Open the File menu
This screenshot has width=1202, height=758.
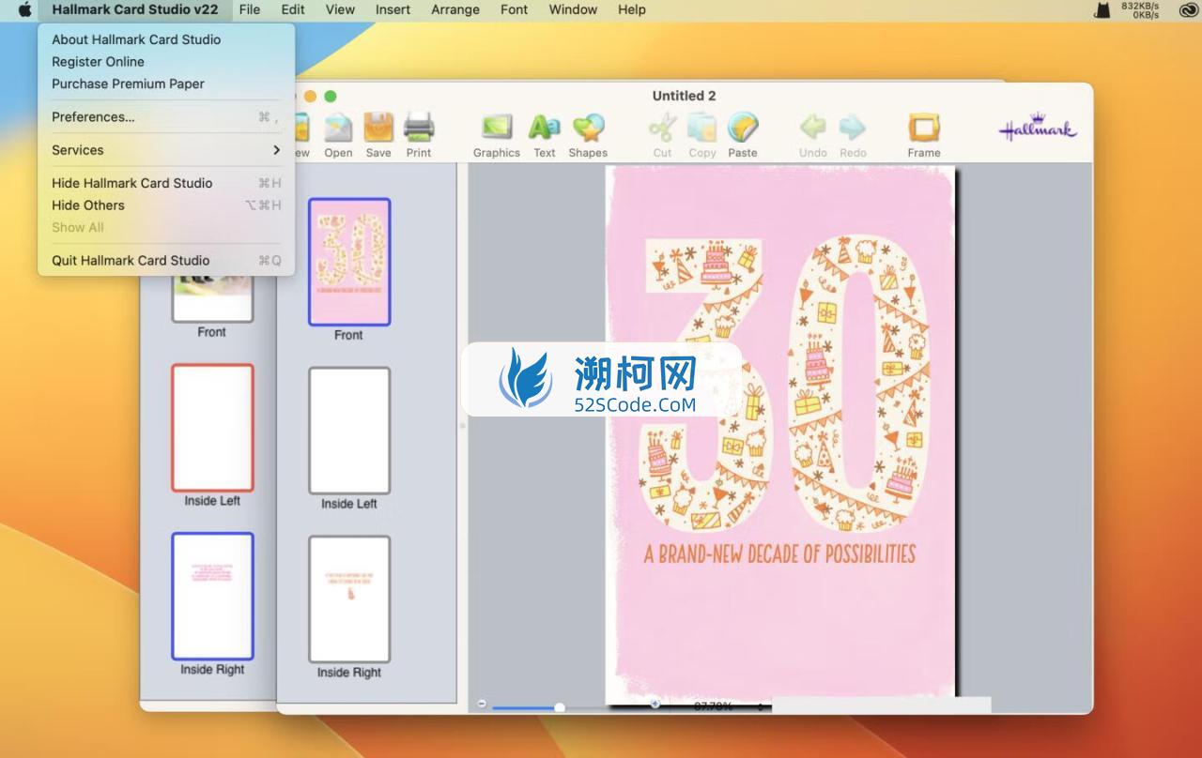coord(250,10)
